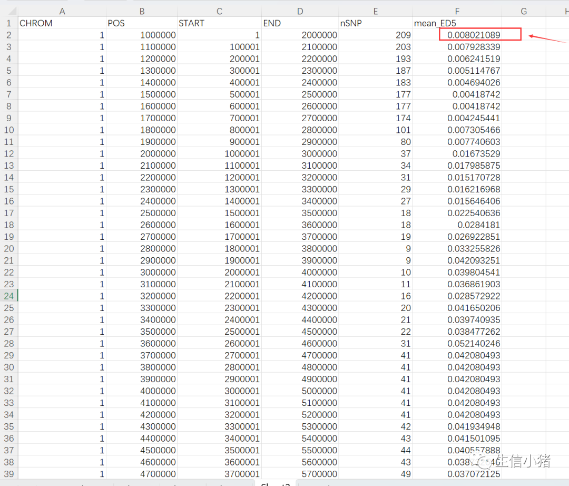Select nSNP cell with value 37

click(376, 154)
